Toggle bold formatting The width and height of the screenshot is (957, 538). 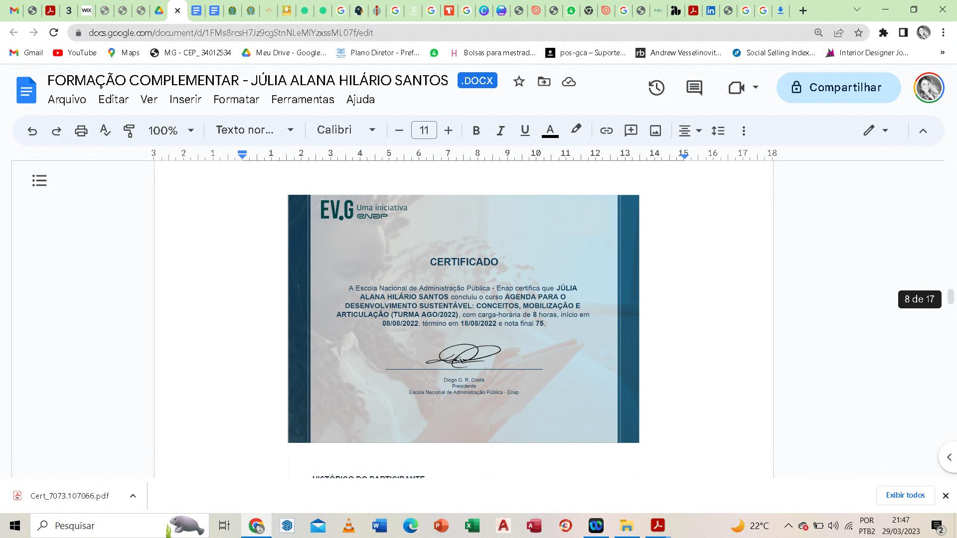(476, 131)
